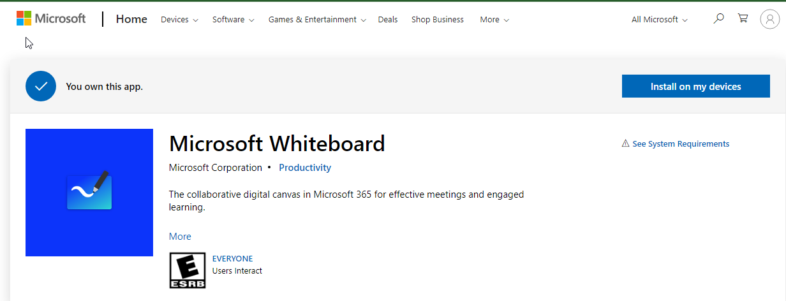The image size is (786, 301).
Task: Expand the All Microsoft menu
Action: click(659, 20)
